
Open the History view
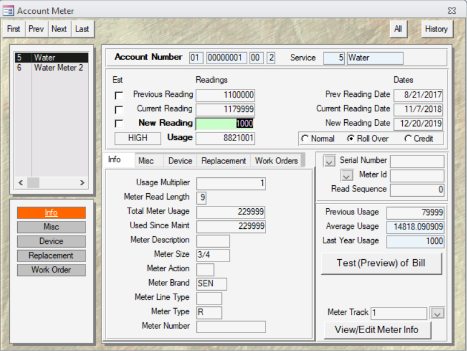pos(437,29)
